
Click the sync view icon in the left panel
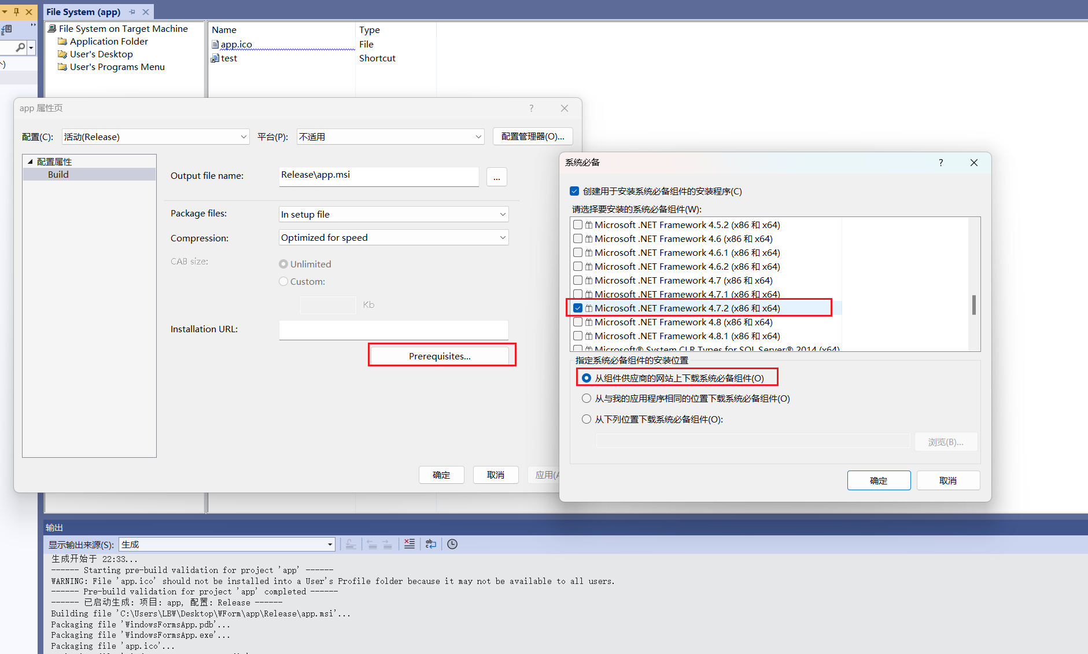point(6,29)
